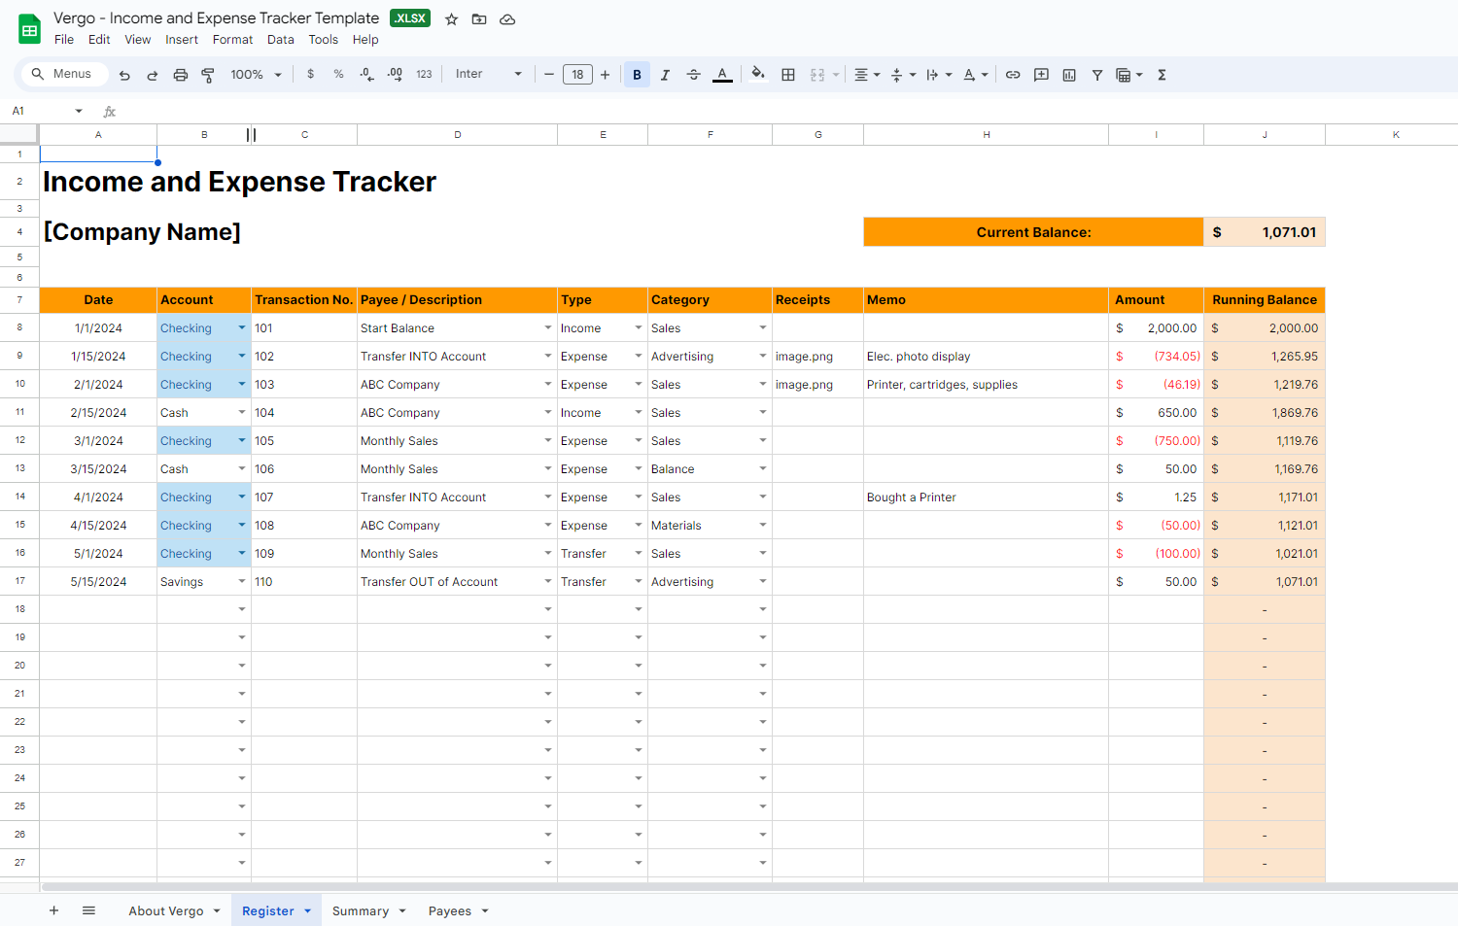Open the Account dropdown in row 11

[240, 412]
